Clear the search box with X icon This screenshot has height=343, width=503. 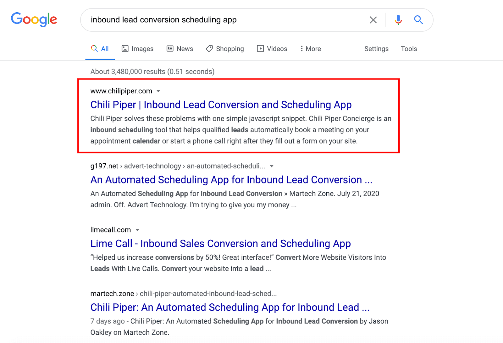point(373,20)
